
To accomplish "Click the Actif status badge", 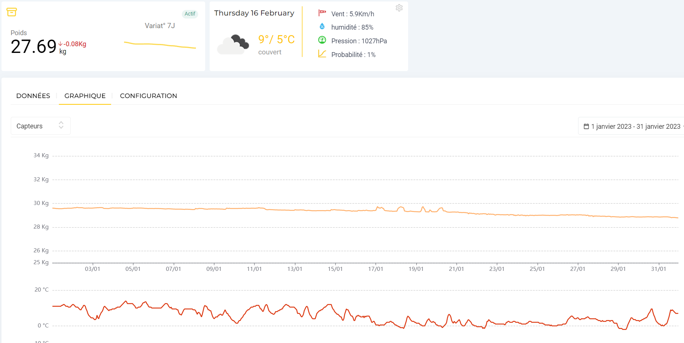I will (190, 14).
